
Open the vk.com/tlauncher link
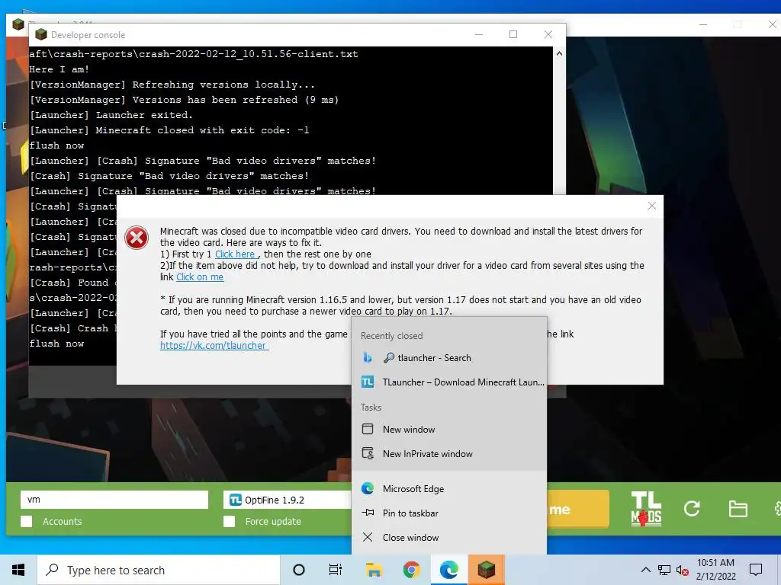pos(214,346)
